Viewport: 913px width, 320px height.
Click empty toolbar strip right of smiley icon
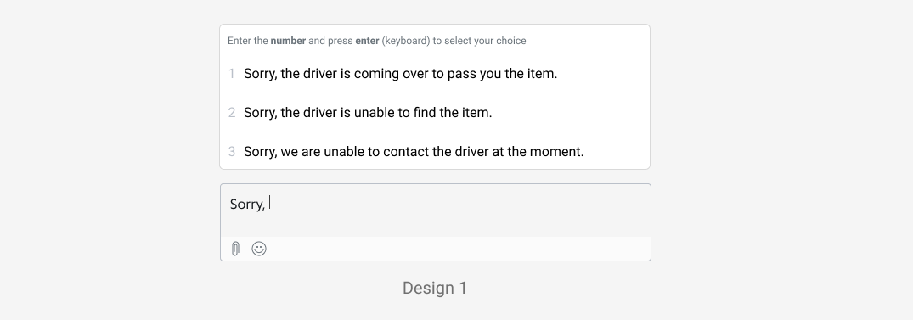coord(459,249)
